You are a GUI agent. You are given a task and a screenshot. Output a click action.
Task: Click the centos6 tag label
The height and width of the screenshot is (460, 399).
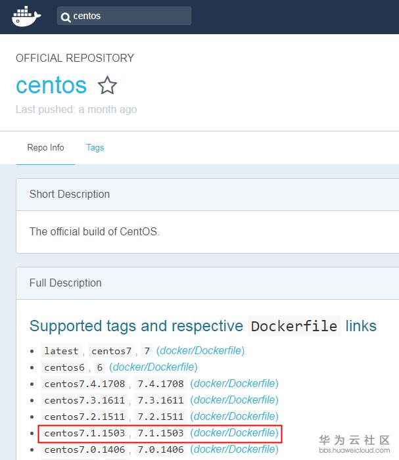tap(64, 367)
